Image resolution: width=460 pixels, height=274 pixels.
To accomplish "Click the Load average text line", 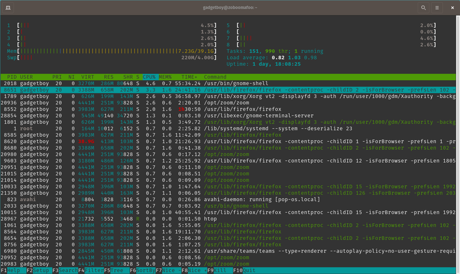I will point(272,57).
